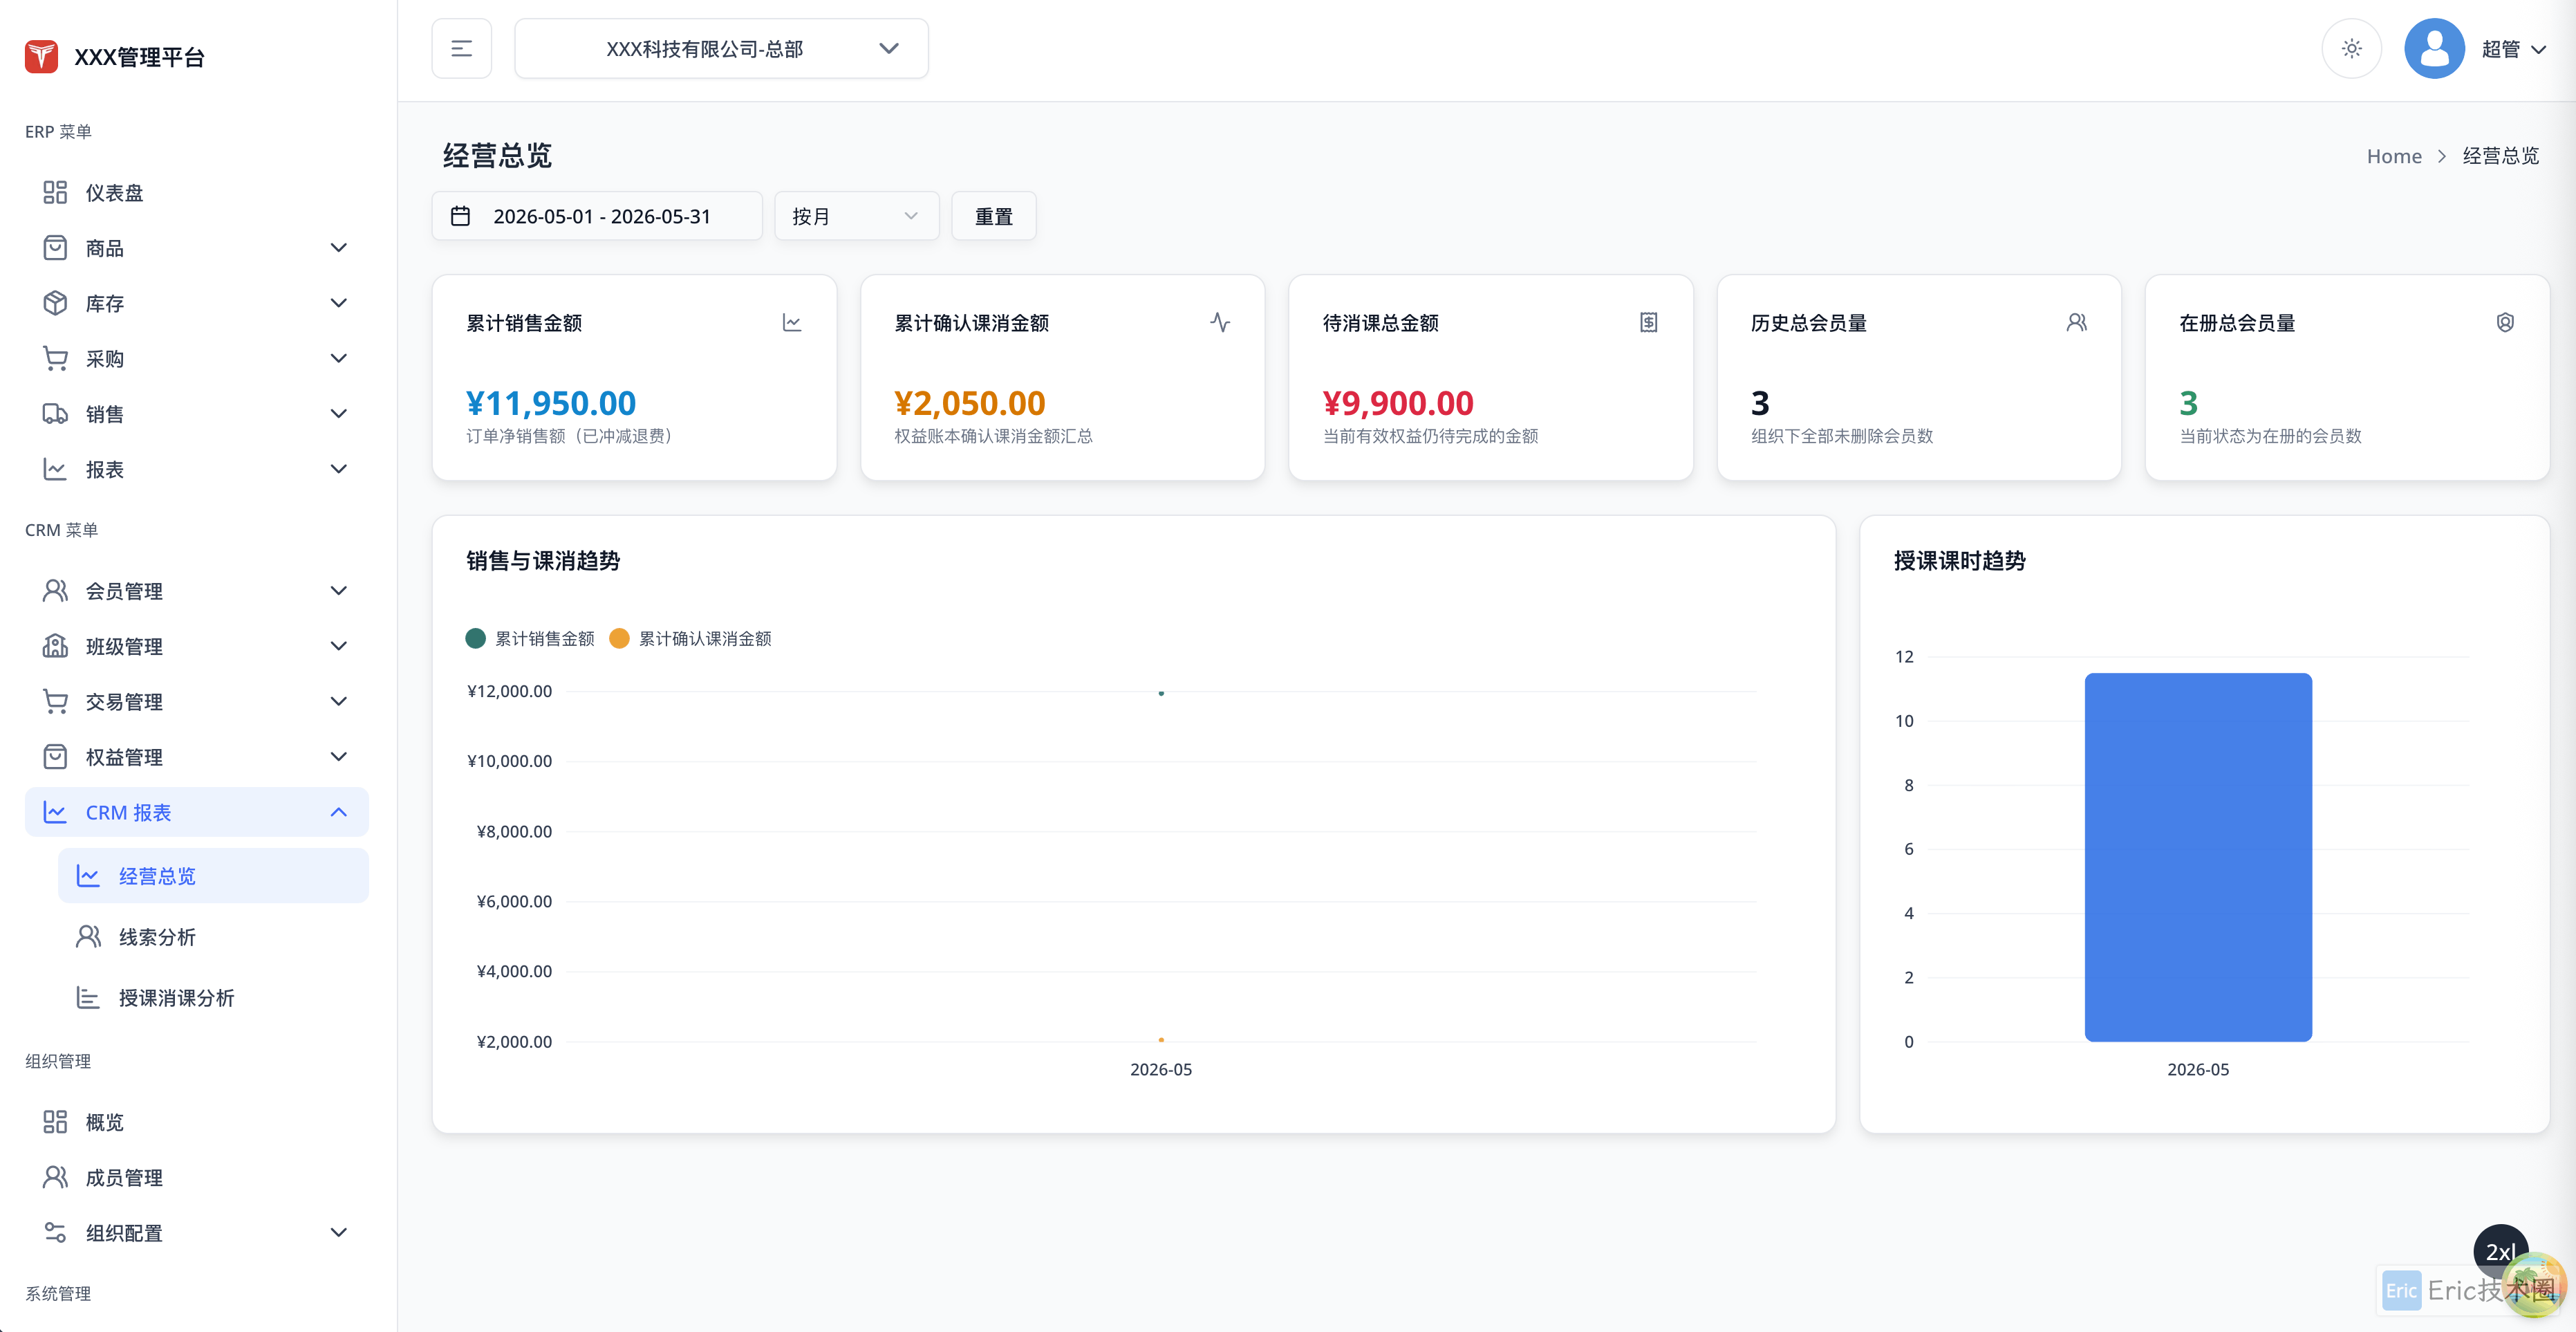
Task: Expand the 报表 menu chevron
Action: tap(339, 469)
